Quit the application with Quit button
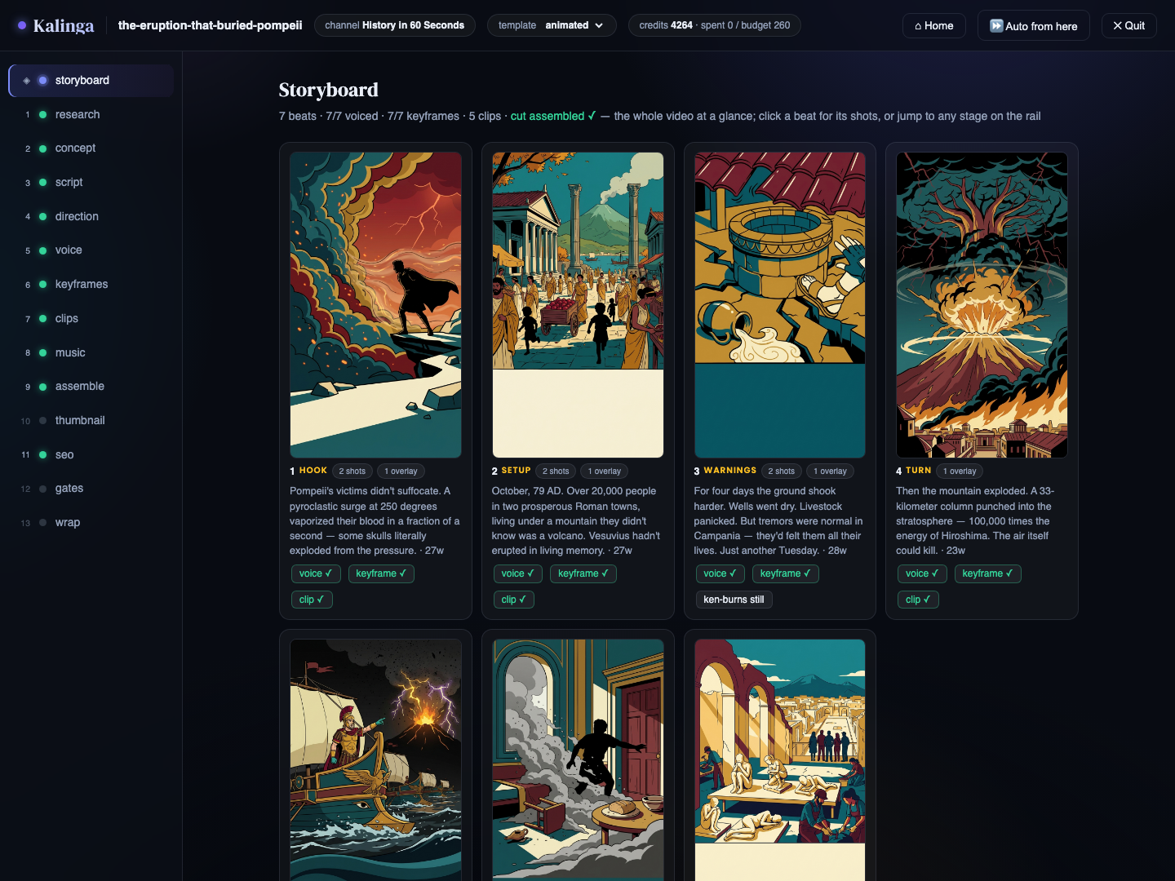Viewport: 1175px width, 881px height. tap(1129, 25)
